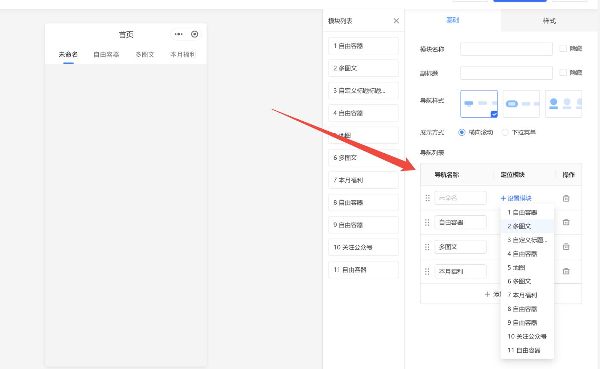
Task: Check 隐藏 box for 副标题
Action: tap(563, 73)
